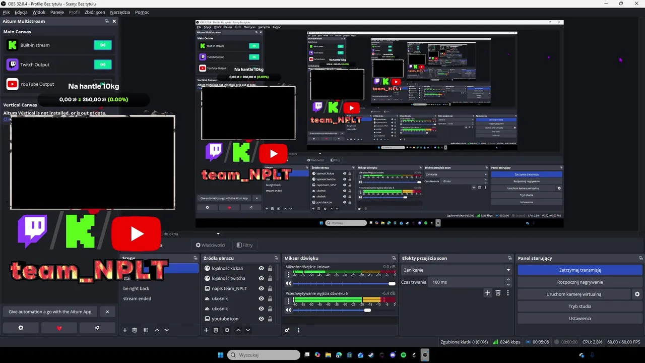Open the Panele menu
Image resolution: width=645 pixels, height=363 pixels.
[x=57, y=12]
